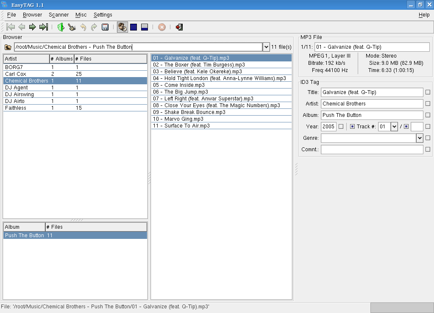Image resolution: width=434 pixels, height=313 pixels.
Task: Go to the first file using toolbar
Action: (11, 27)
